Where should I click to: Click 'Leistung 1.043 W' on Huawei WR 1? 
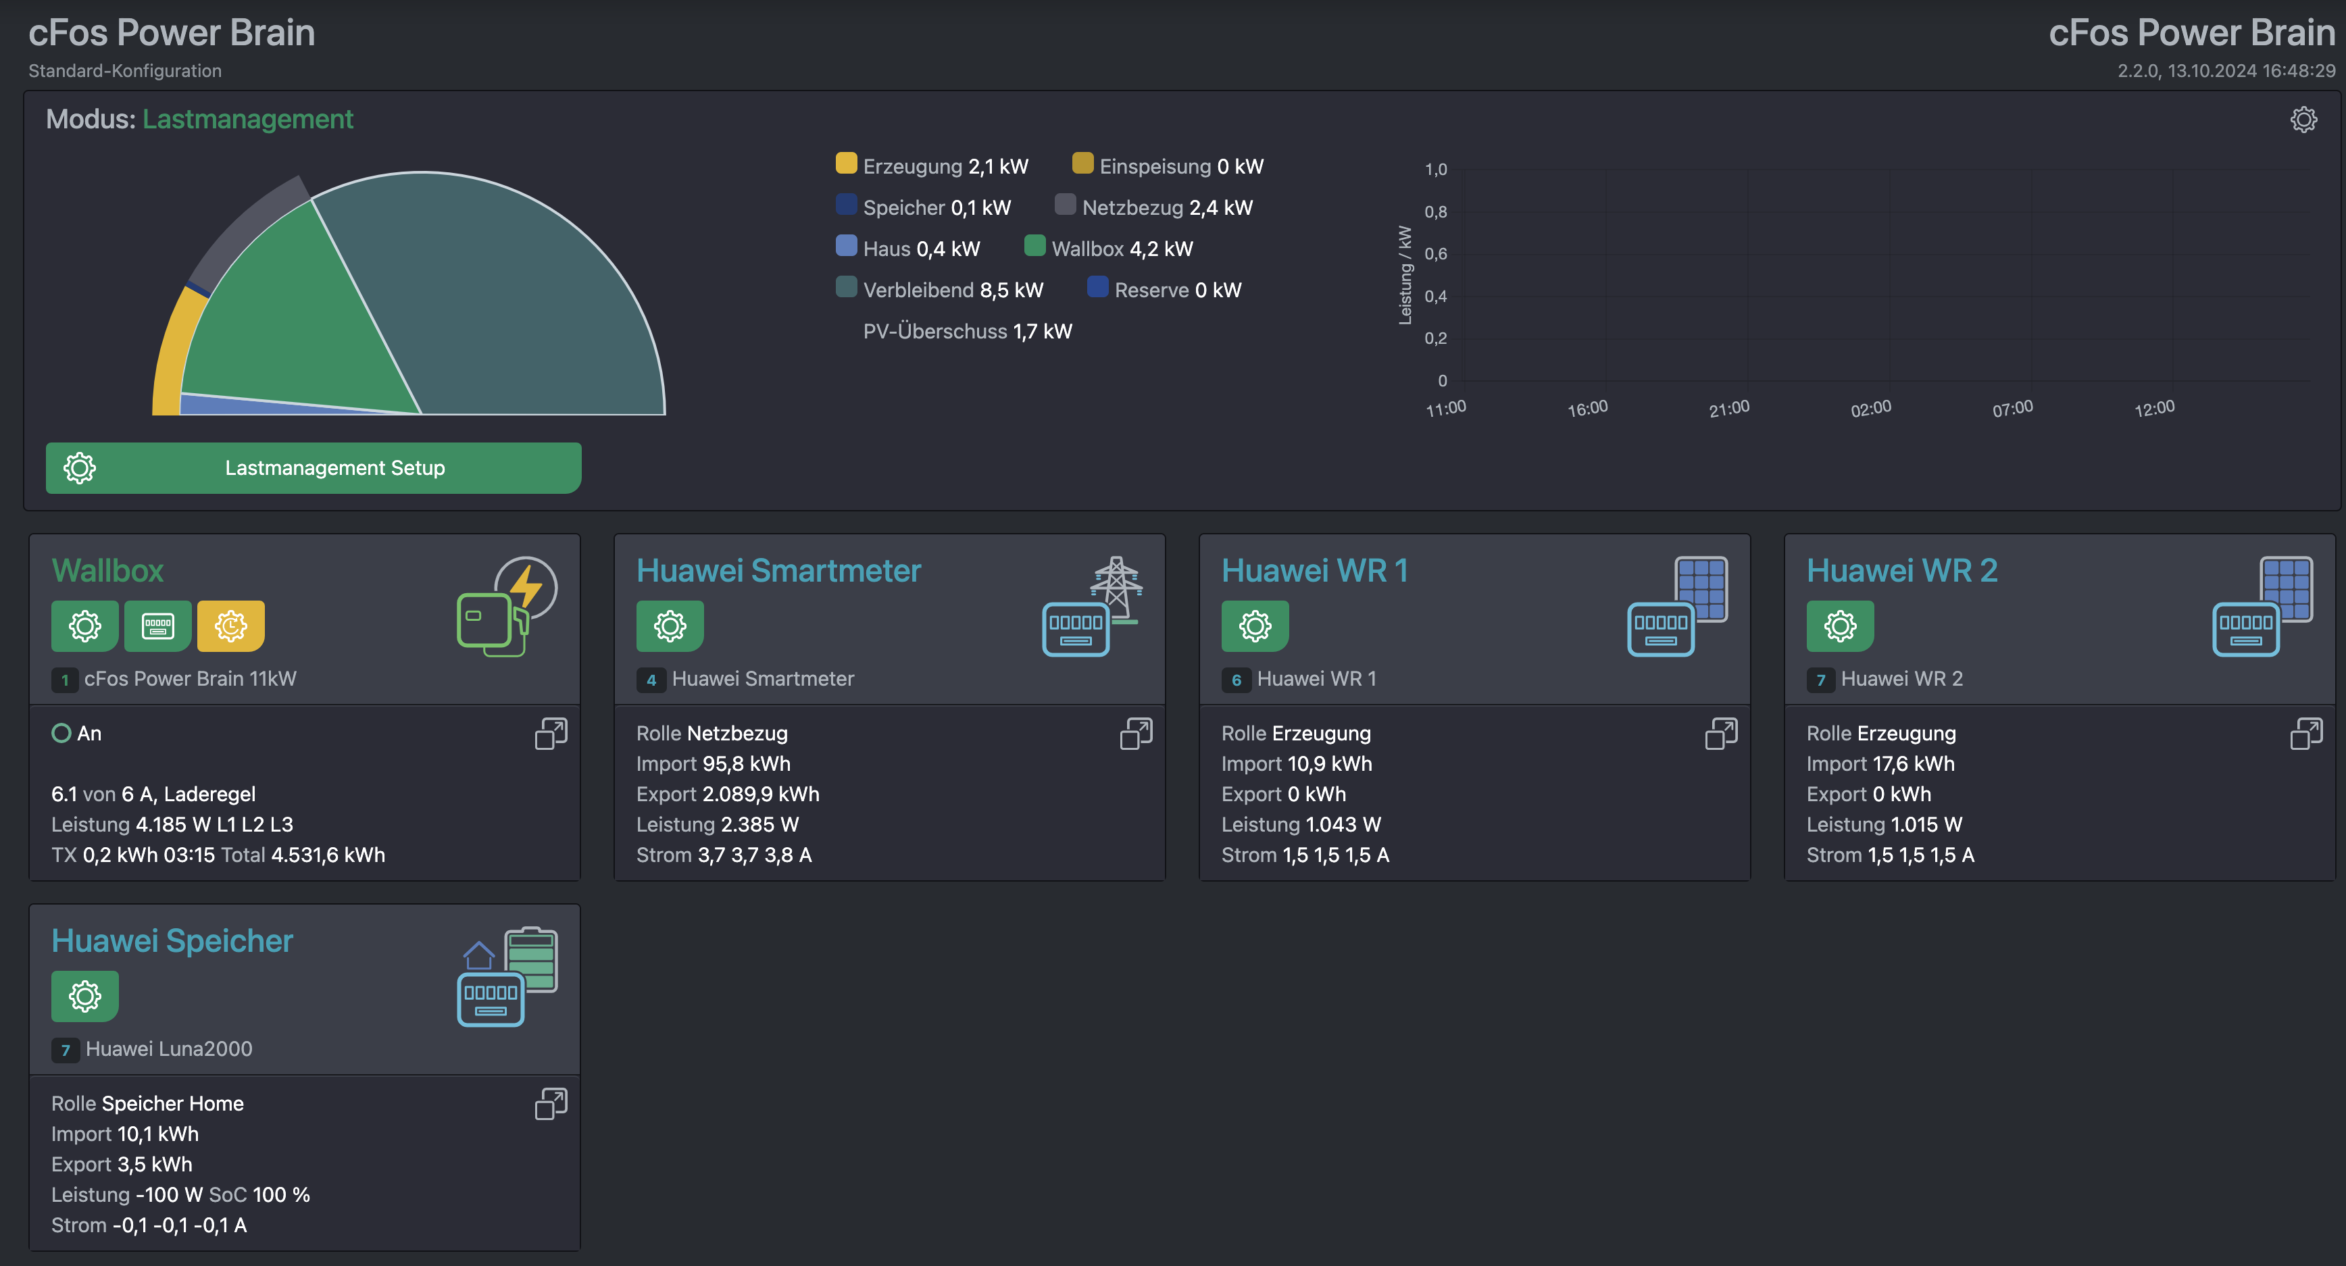coord(1301,824)
